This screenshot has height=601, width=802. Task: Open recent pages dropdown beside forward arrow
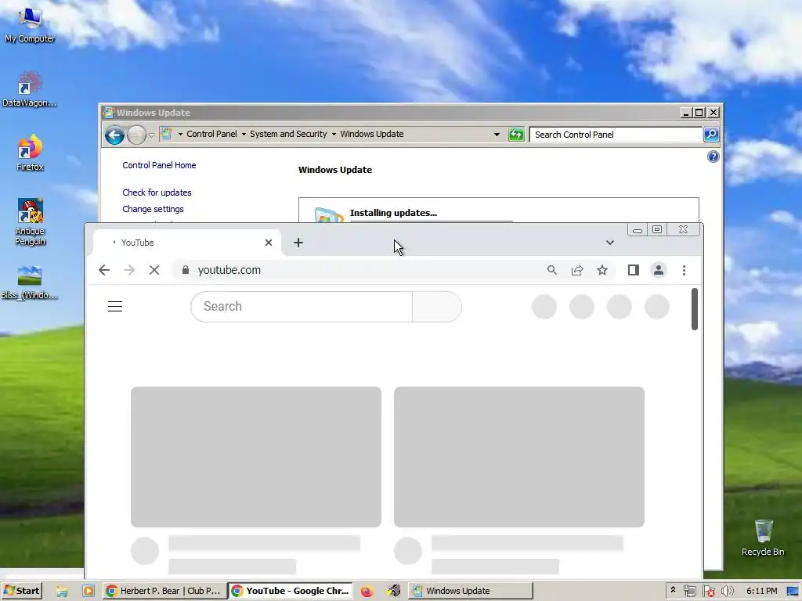click(x=151, y=135)
